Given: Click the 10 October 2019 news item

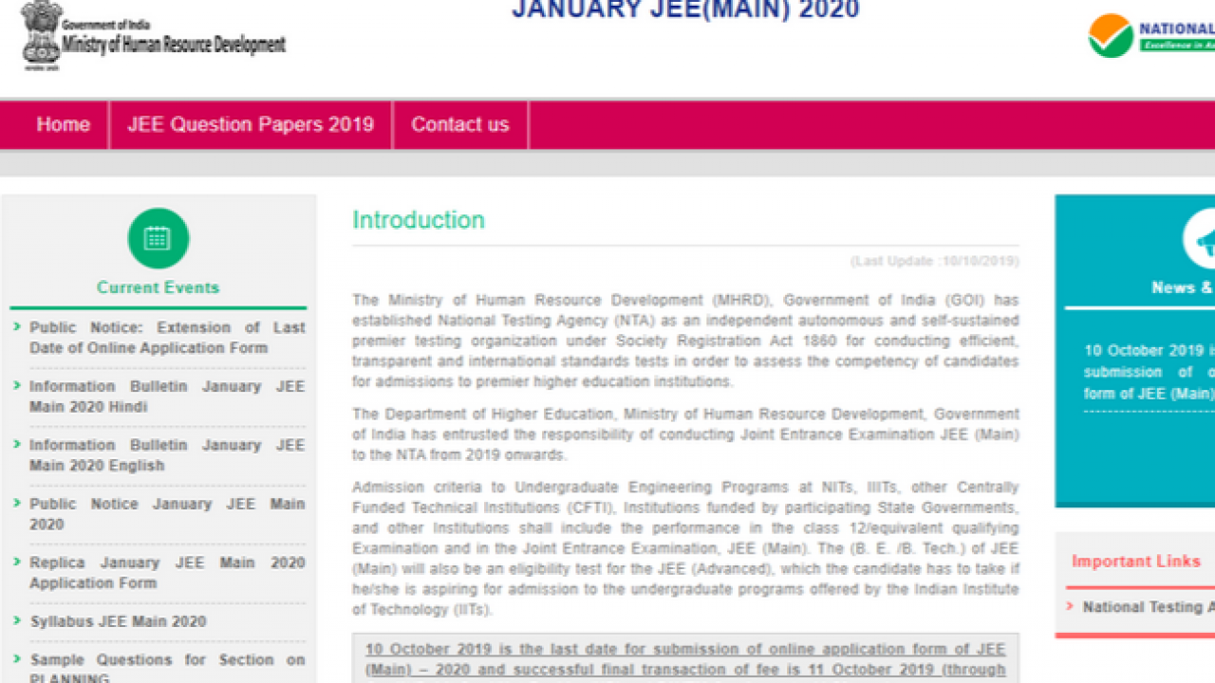Looking at the screenshot, I should (x=1149, y=372).
